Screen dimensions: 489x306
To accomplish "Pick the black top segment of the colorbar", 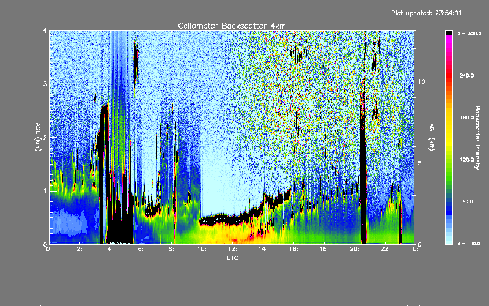I will (x=449, y=32).
